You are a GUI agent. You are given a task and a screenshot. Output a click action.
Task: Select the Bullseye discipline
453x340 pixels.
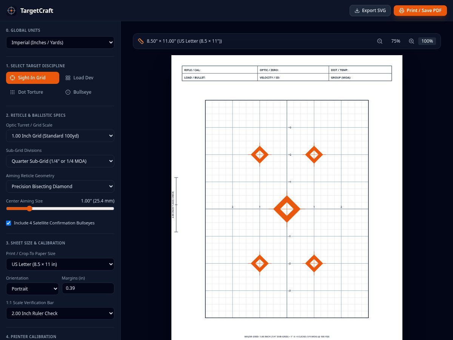click(79, 92)
